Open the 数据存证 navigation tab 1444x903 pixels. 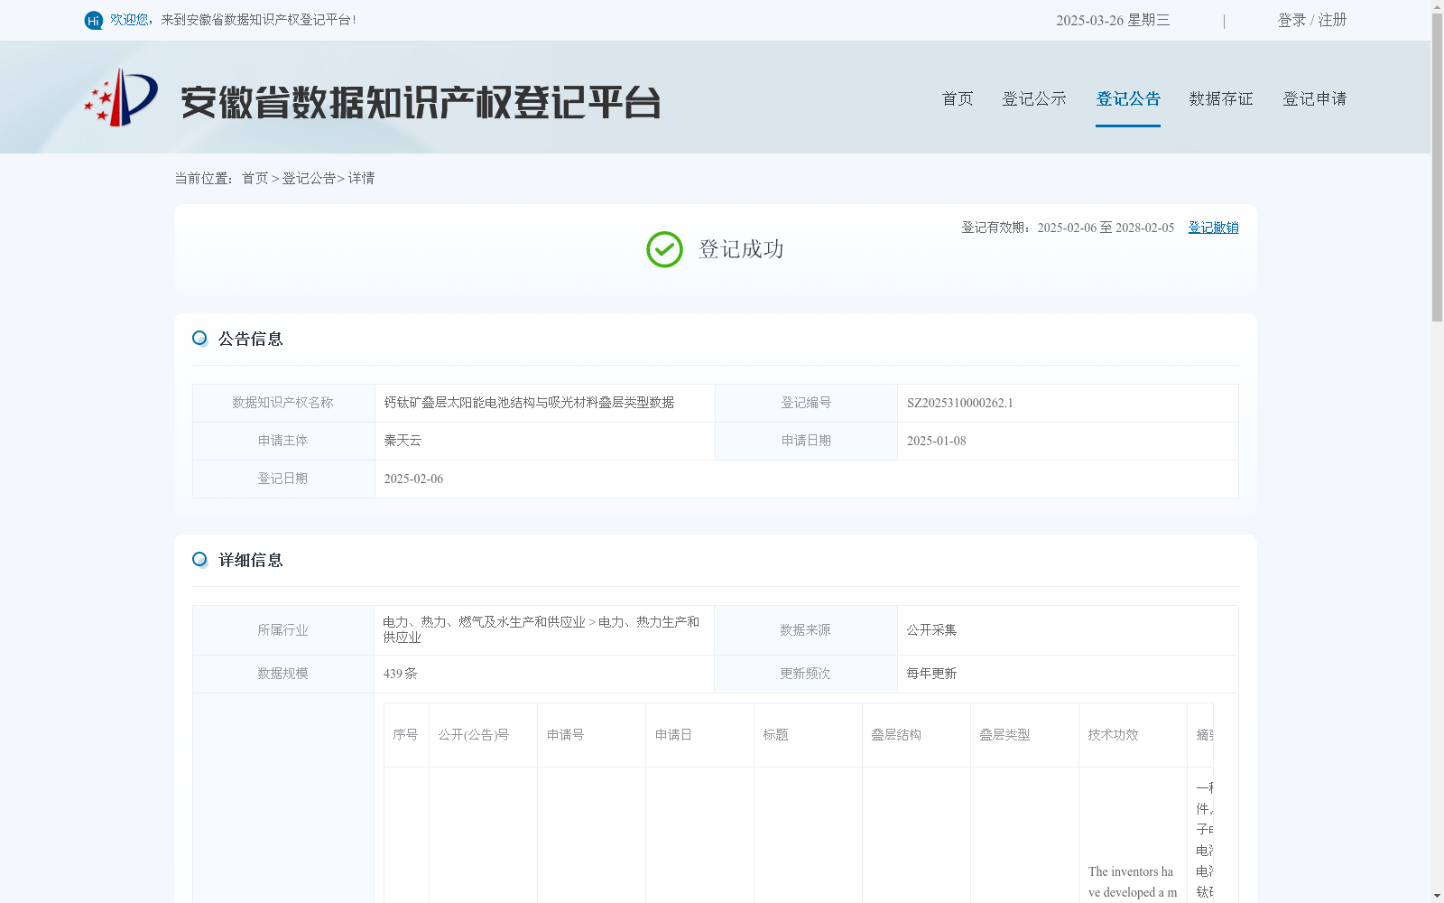click(1221, 98)
